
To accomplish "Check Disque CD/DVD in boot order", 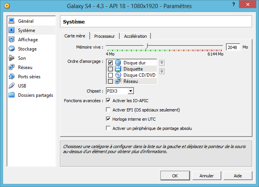I will [x=110, y=75].
